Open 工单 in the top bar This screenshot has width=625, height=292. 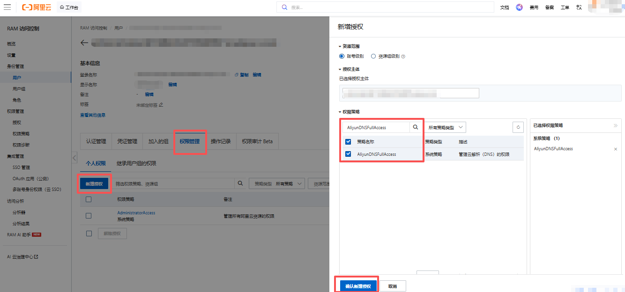tap(565, 7)
